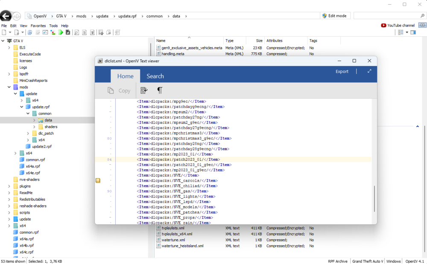The image size is (427, 264).
Task: Select update2.rpf in the tree
Action: point(42,147)
